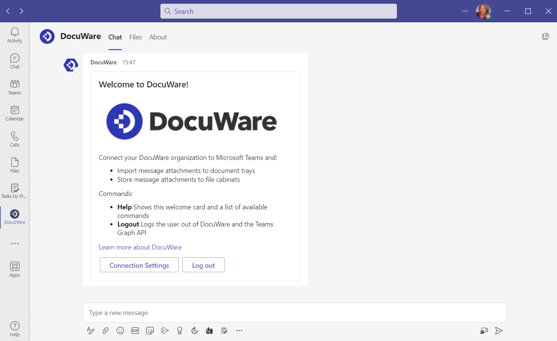Open Calls in the sidebar

(15, 139)
